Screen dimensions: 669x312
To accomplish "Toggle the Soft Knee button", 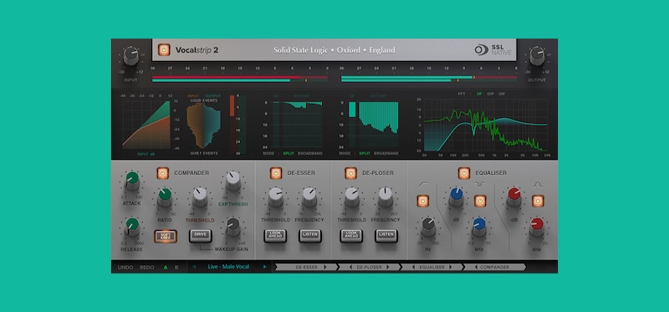I will coord(166,236).
